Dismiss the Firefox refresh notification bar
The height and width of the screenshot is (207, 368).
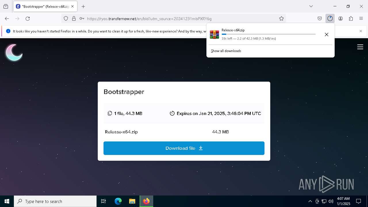pos(361,31)
